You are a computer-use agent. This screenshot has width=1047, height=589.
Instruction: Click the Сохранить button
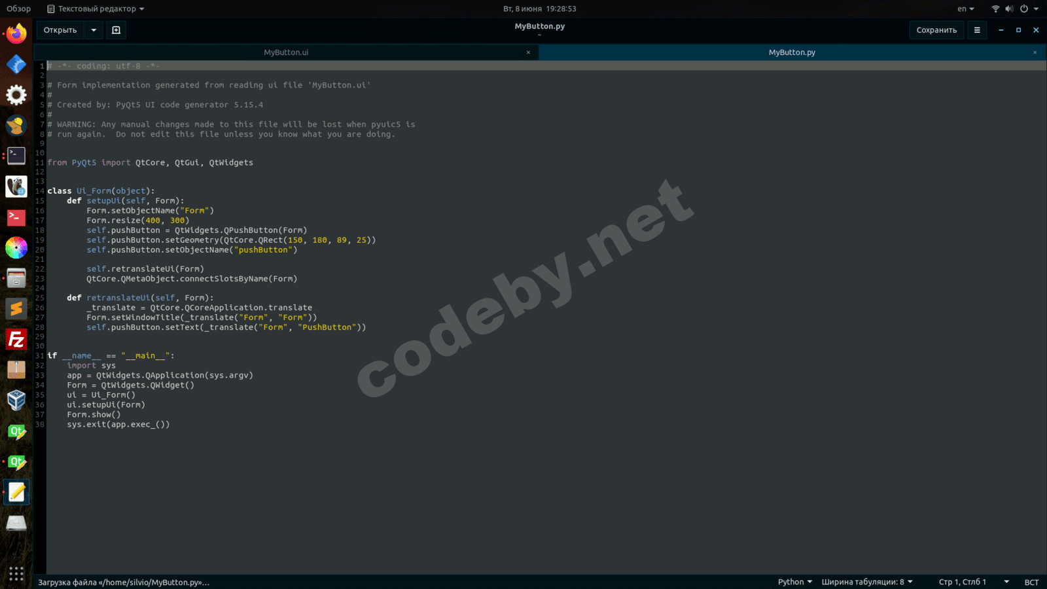coord(936,30)
